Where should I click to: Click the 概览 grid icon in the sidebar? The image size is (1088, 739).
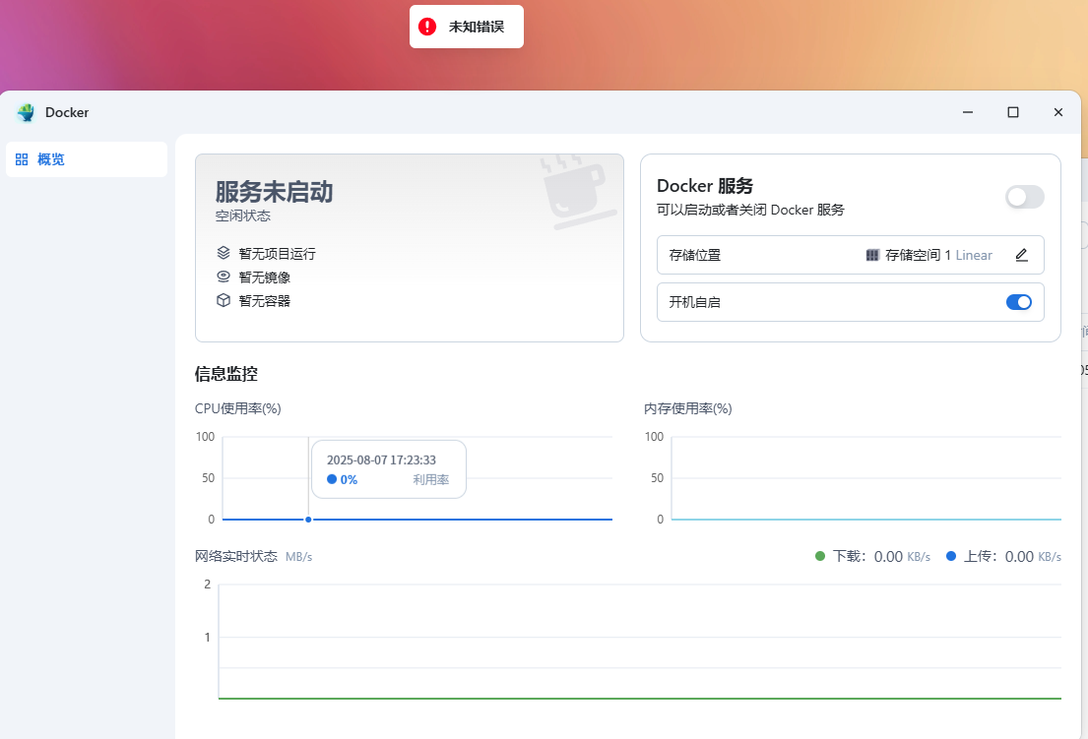(x=22, y=159)
